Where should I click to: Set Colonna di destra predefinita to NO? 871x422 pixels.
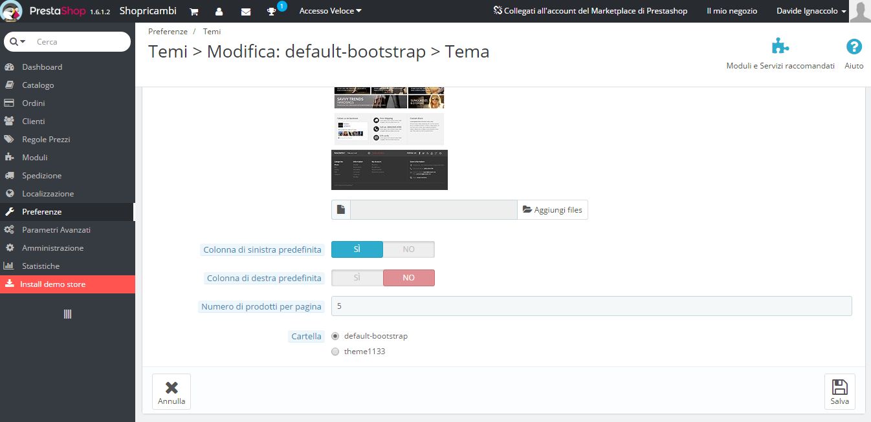[409, 278]
